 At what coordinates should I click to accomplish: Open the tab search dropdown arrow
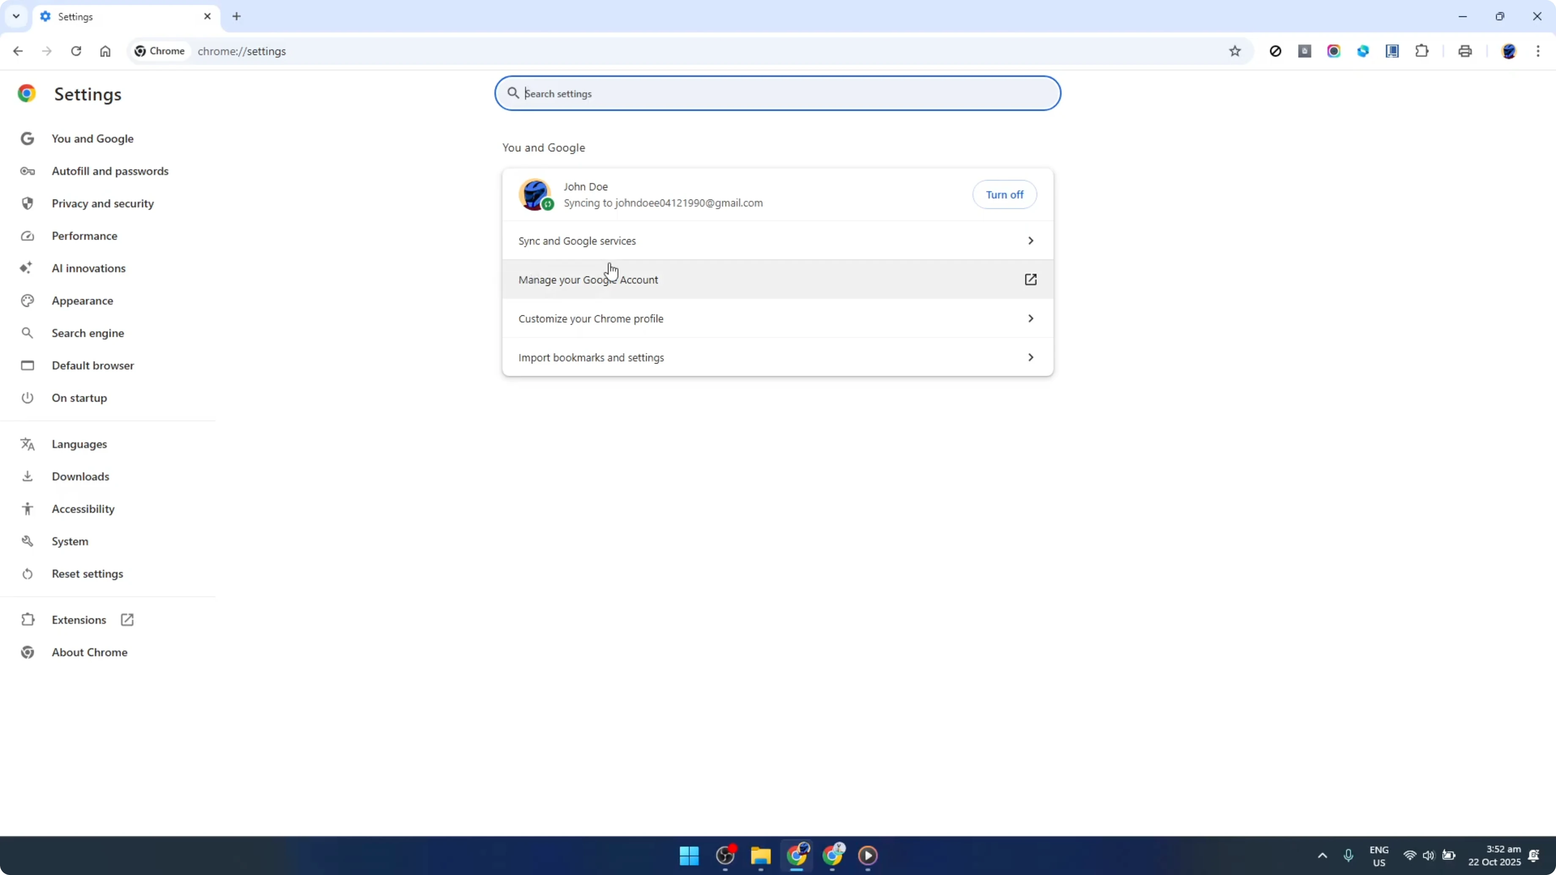(x=16, y=16)
